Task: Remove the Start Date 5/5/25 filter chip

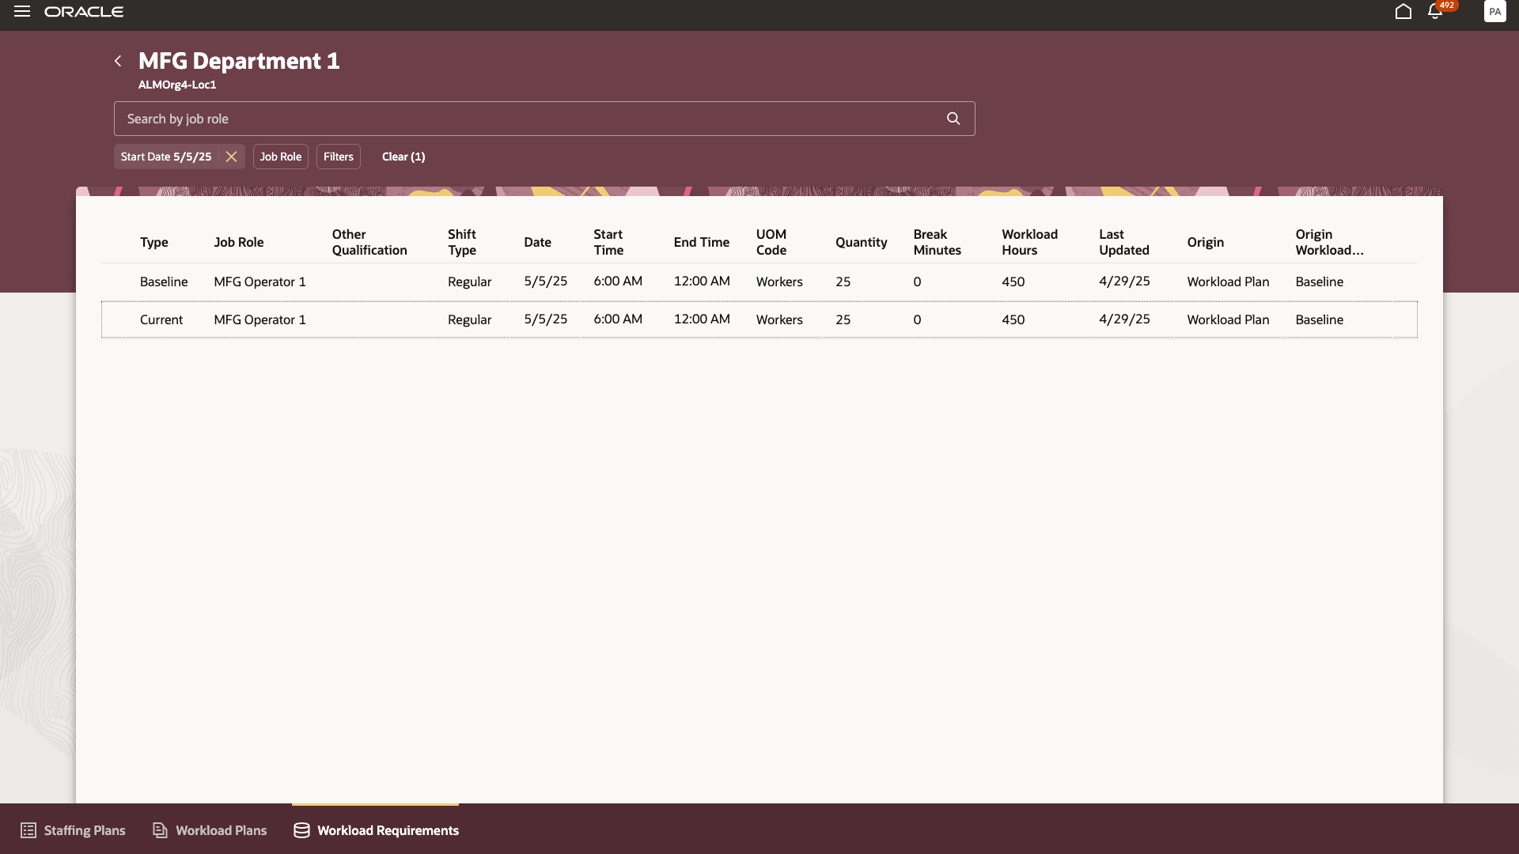Action: (x=231, y=157)
